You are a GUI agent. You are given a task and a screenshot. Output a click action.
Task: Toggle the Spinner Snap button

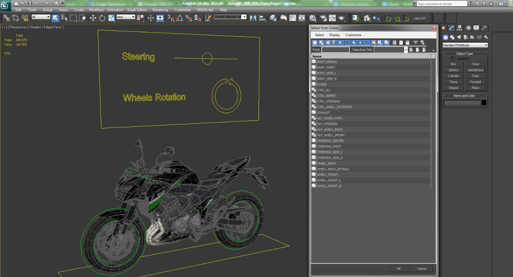tap(198, 18)
